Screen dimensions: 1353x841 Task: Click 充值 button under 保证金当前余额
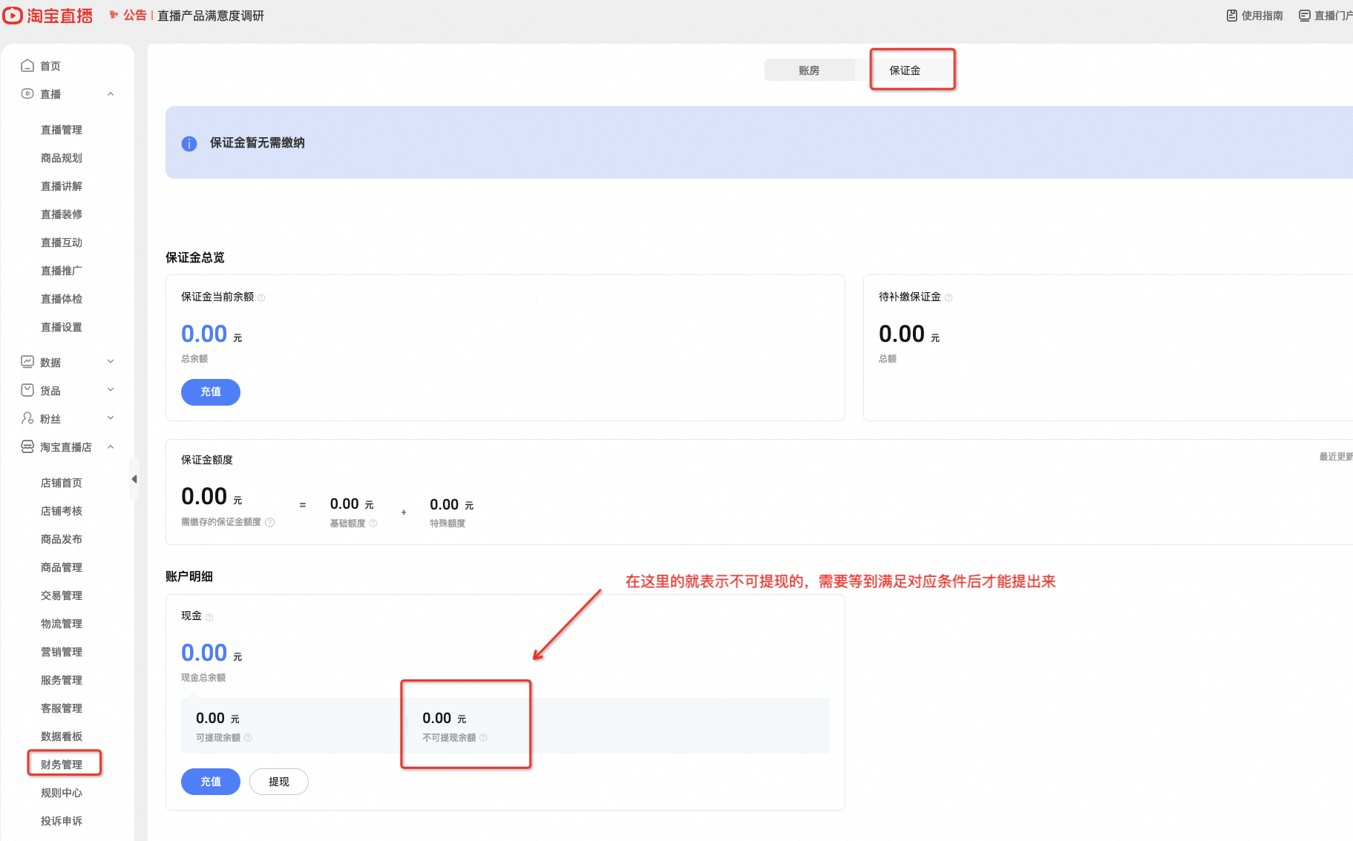[x=211, y=392]
